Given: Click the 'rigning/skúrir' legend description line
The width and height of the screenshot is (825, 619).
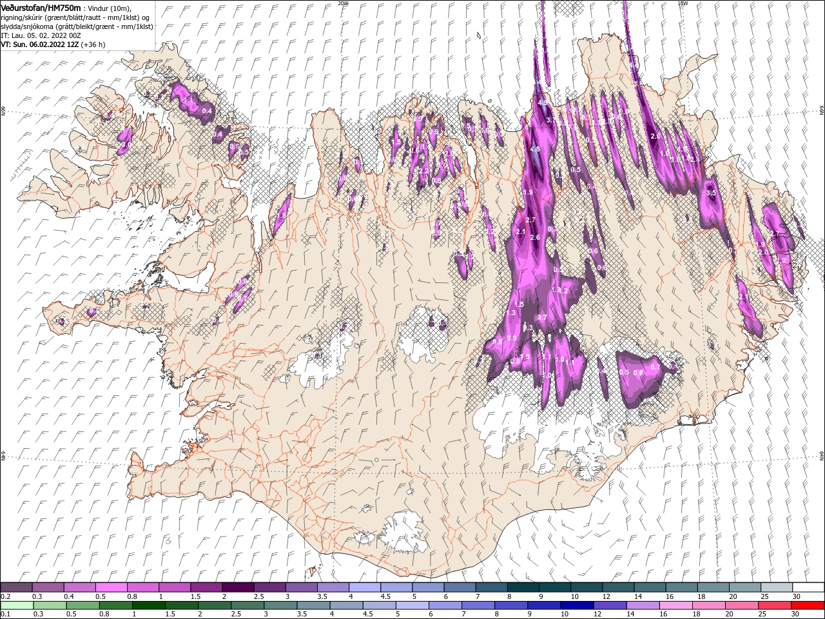Looking at the screenshot, I should (x=75, y=17).
